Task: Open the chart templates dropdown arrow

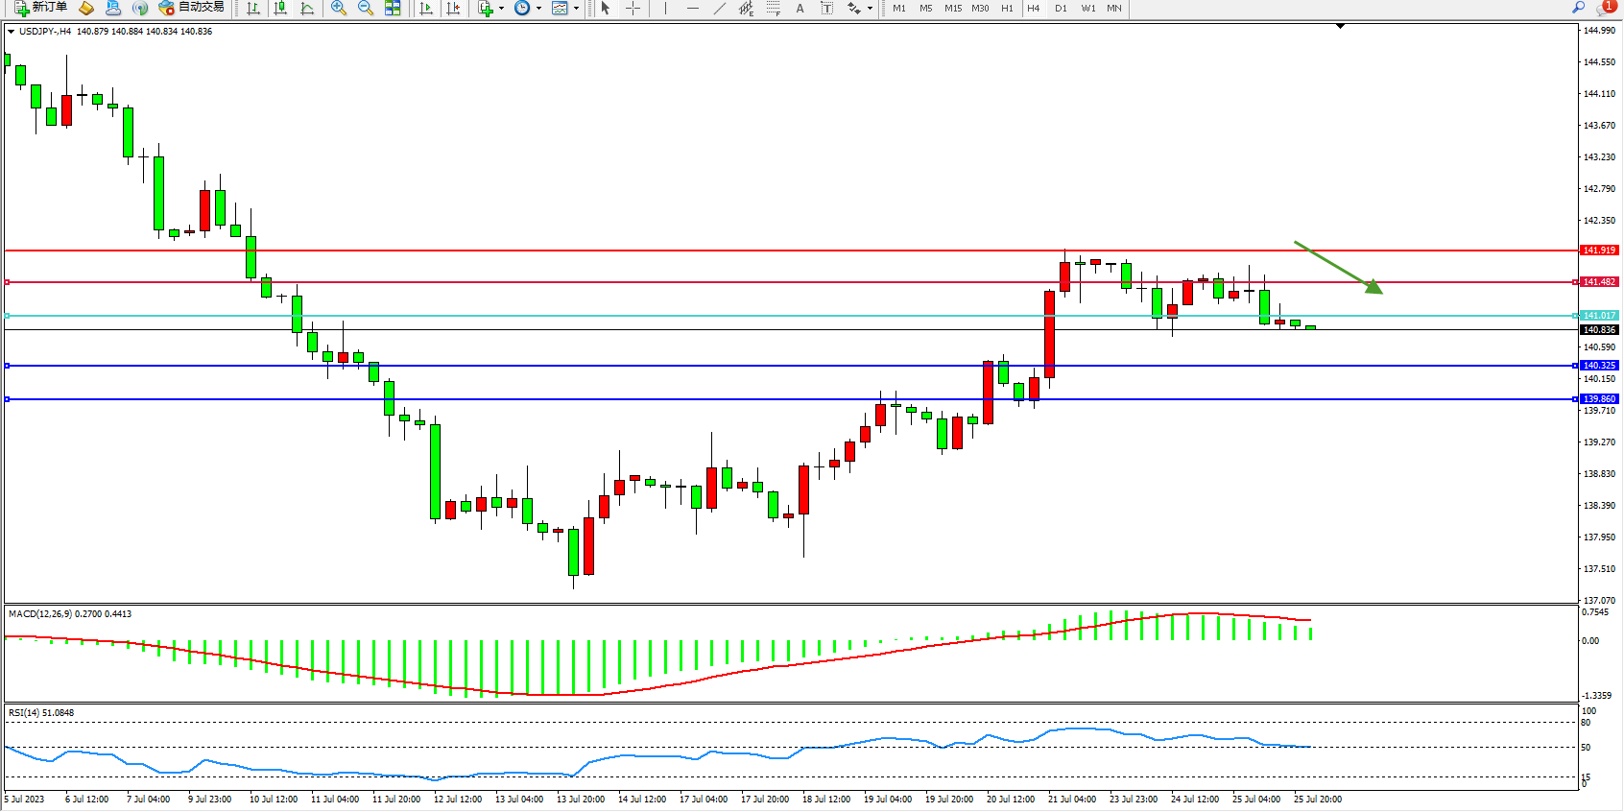Action: pyautogui.click(x=576, y=8)
